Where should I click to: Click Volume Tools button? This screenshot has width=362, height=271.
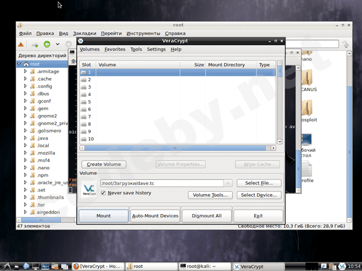[210, 195]
